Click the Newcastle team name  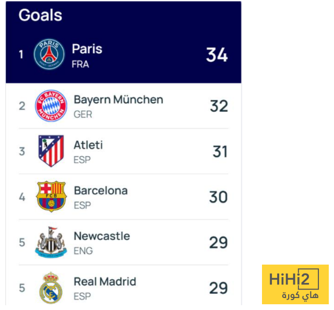click(101, 236)
